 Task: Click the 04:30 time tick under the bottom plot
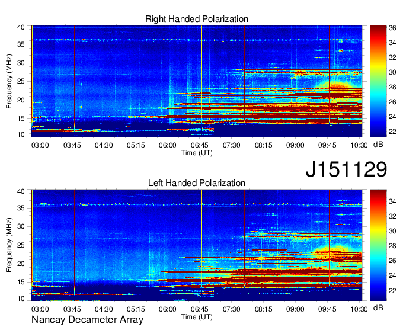pos(104,309)
